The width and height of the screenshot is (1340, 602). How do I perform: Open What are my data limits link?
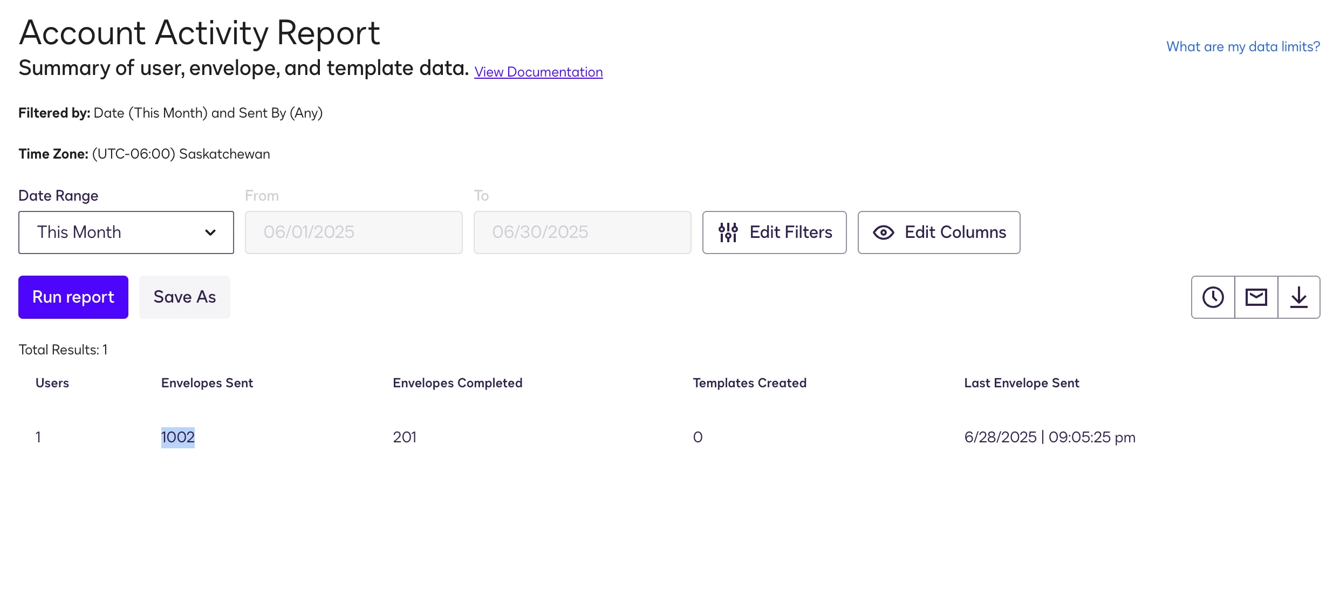[1243, 46]
